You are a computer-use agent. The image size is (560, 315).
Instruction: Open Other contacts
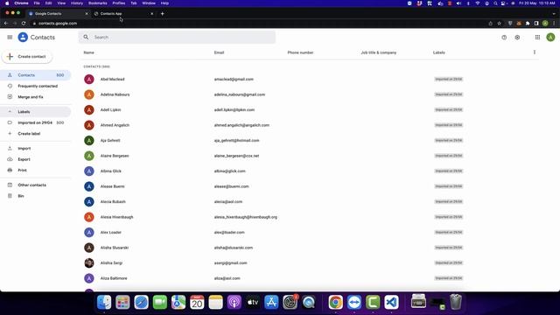coord(31,185)
